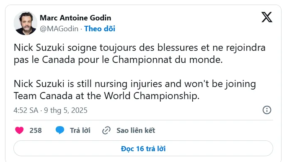Image resolution: width=292 pixels, height=162 pixels.
Task: Open the 4:52 SA time stamp
Action: pyautogui.click(x=26, y=110)
